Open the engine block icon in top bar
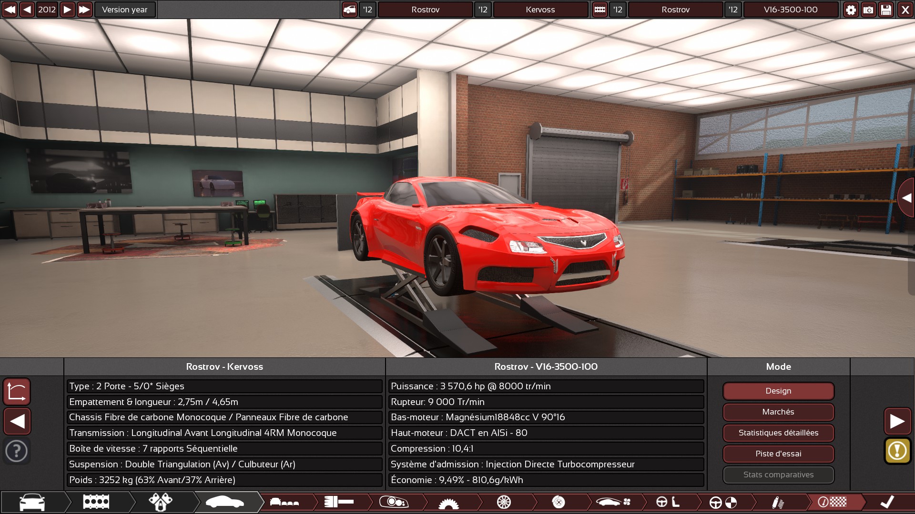Viewport: 915px width, 514px height. click(600, 10)
